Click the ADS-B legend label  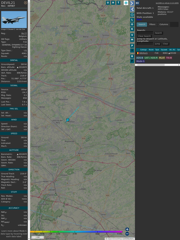click(140, 58)
